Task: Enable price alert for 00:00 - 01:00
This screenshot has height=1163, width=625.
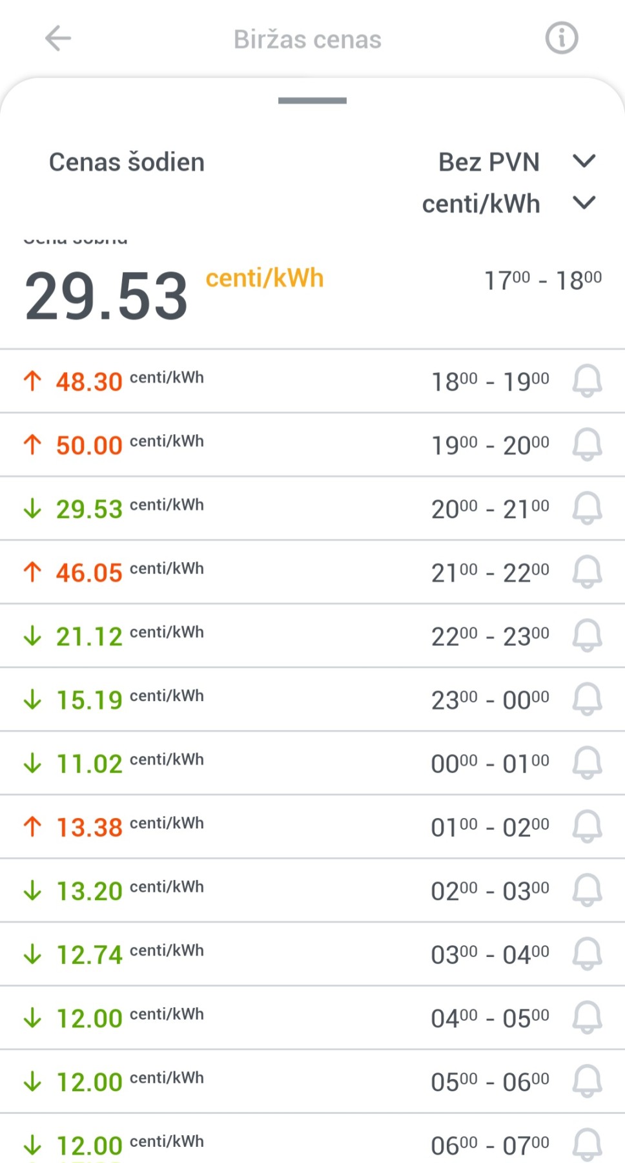Action: (587, 762)
